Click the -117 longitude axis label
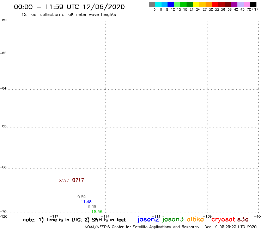 pos(54,217)
